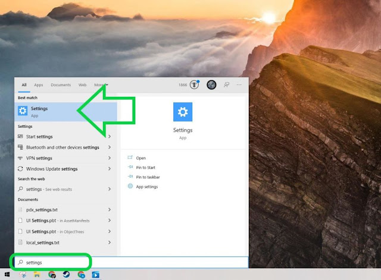Click the search magnifier icon in search box
The height and width of the screenshot is (280, 381).
[21, 262]
